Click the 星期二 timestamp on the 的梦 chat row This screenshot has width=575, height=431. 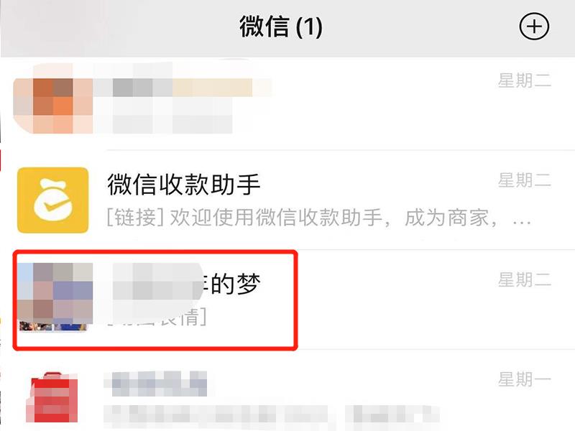tap(525, 280)
